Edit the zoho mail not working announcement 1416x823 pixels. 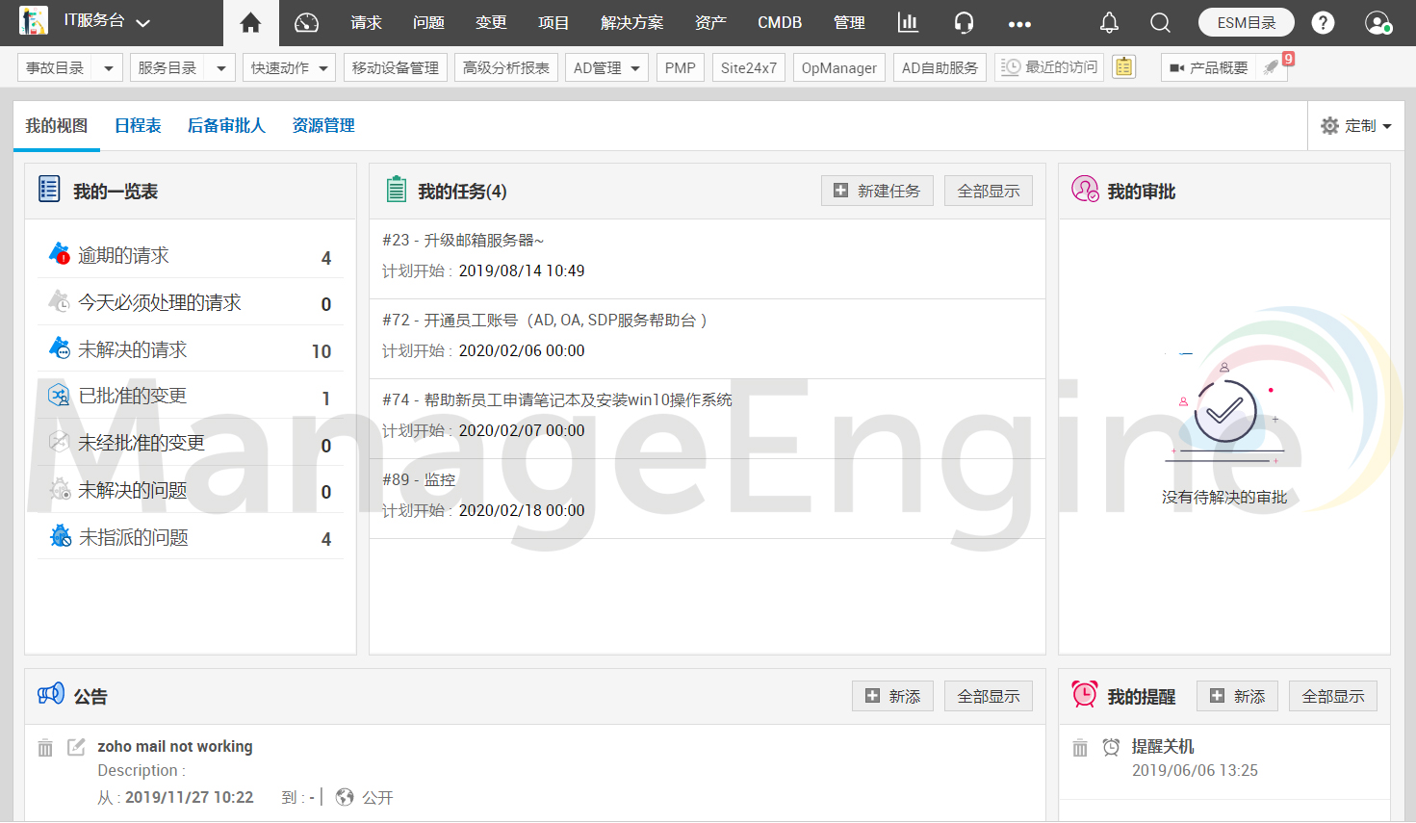pos(76,747)
